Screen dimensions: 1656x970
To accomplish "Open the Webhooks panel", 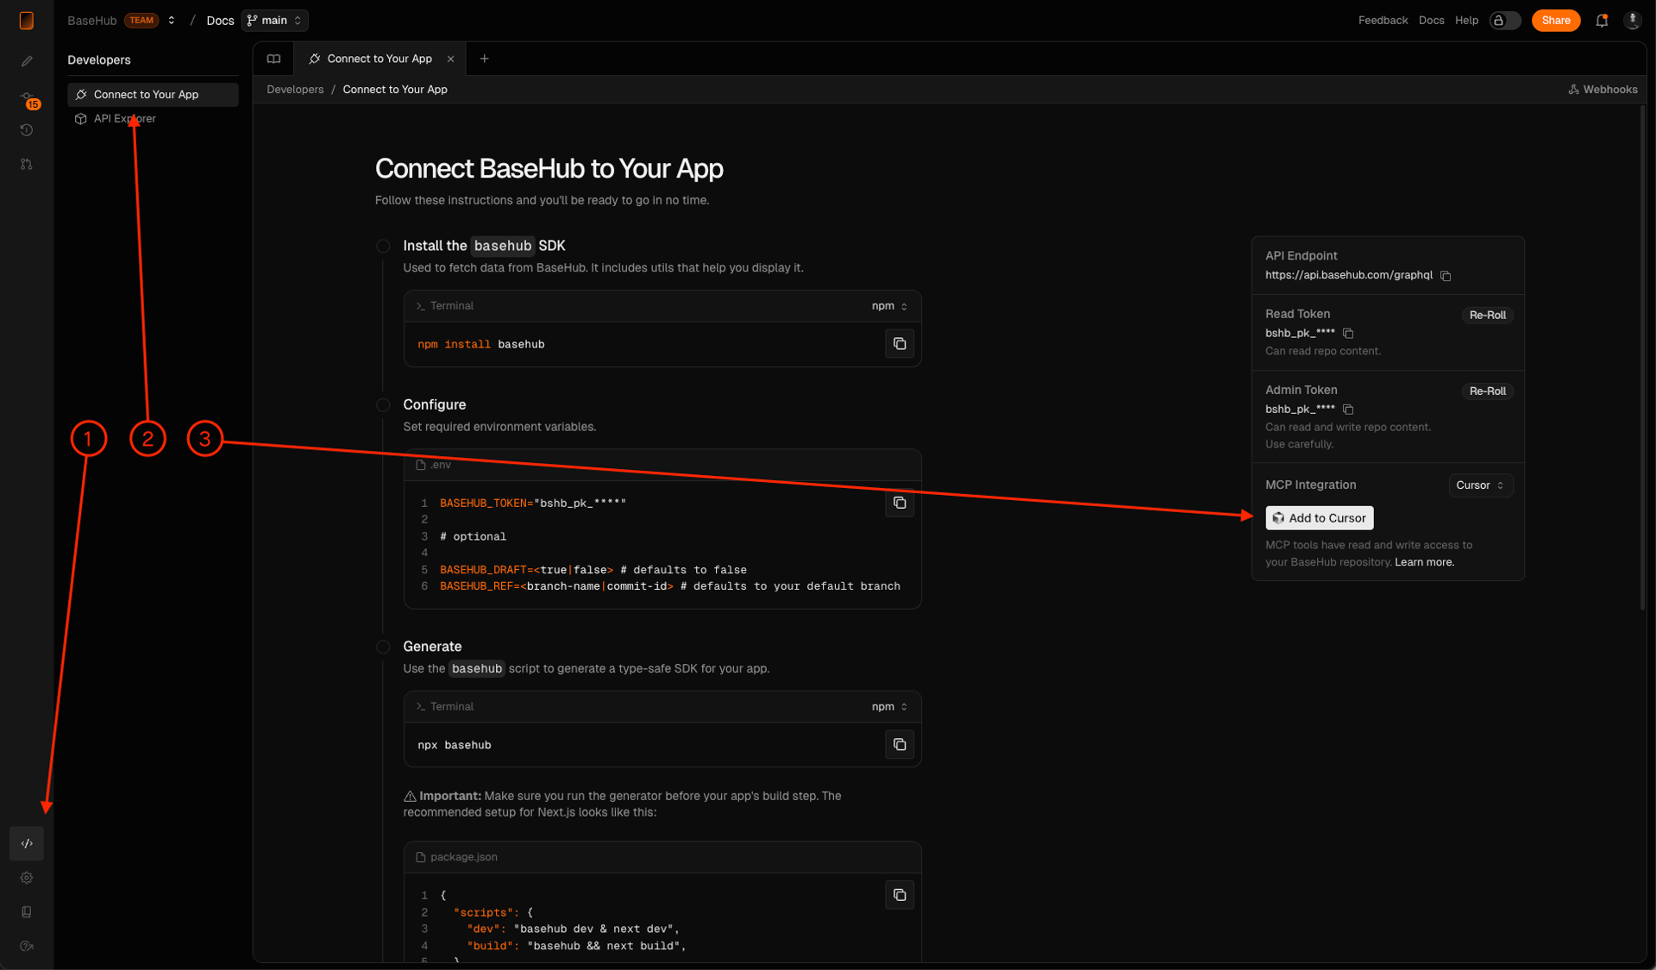I will click(1602, 89).
